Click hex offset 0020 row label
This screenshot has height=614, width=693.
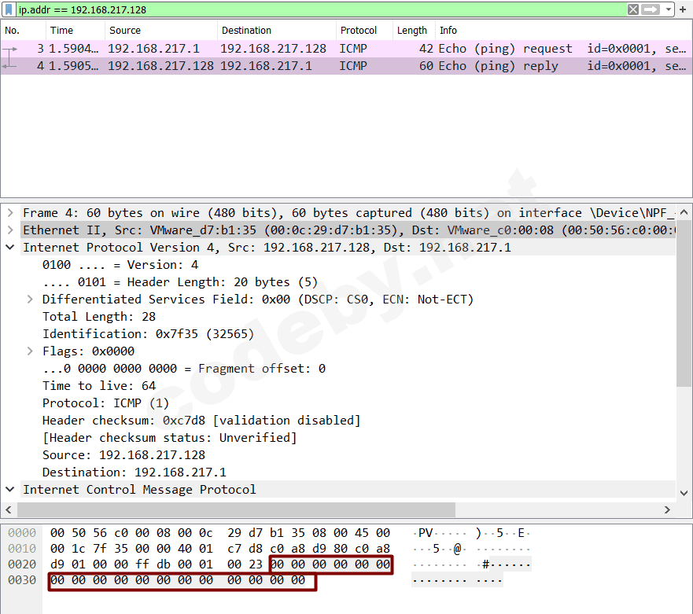(22, 564)
